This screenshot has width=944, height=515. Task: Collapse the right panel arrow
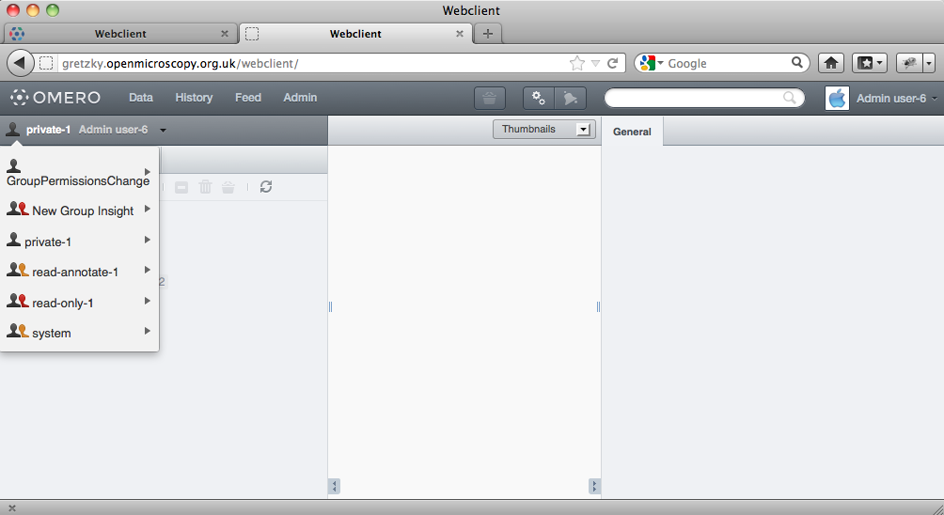tap(594, 486)
